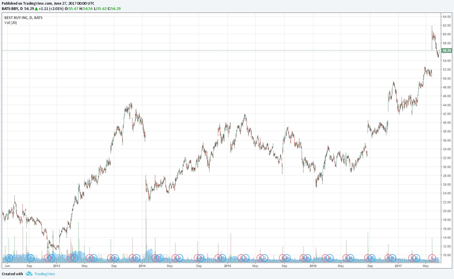
Task: Click the last earnings marker near May 2017
Action: pyautogui.click(x=432, y=258)
